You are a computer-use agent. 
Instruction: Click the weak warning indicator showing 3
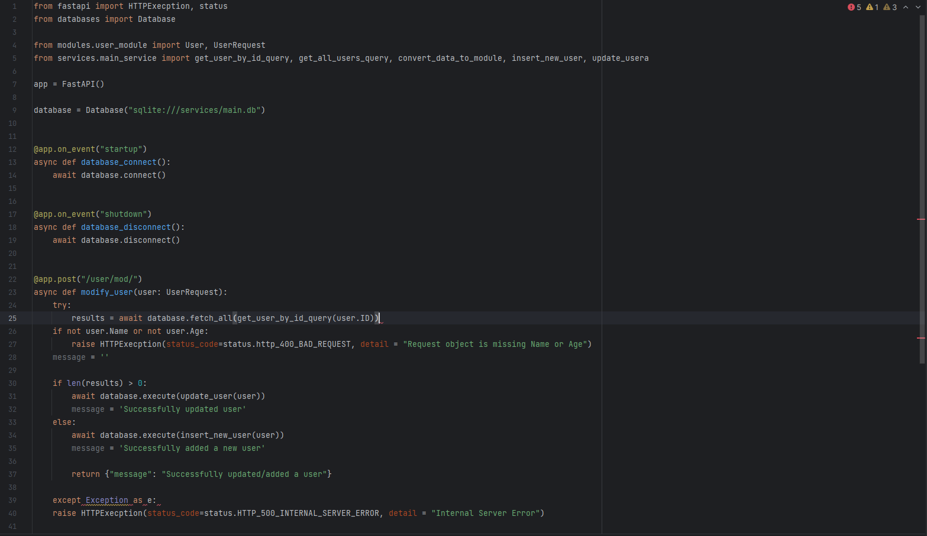point(890,7)
